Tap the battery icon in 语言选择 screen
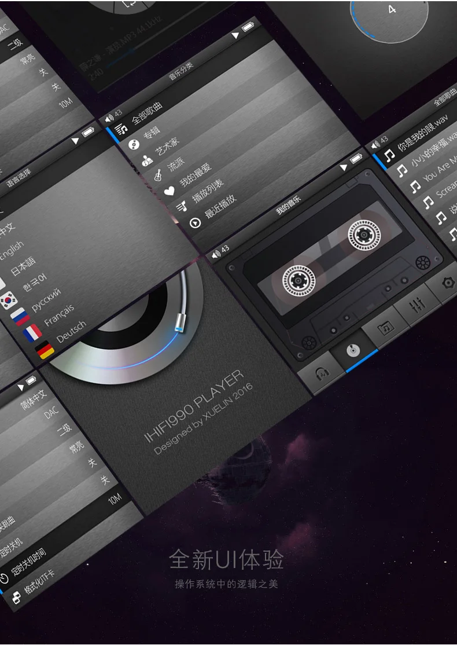Viewport: 457px width, 645px height. [x=88, y=132]
